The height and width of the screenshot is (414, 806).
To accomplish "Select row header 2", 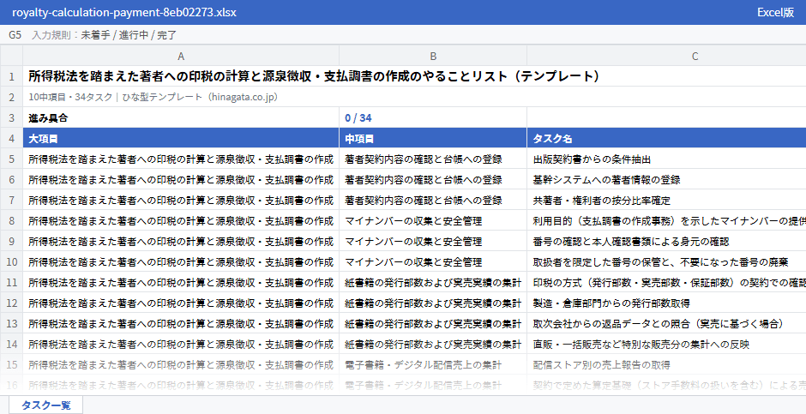I will [11, 97].
